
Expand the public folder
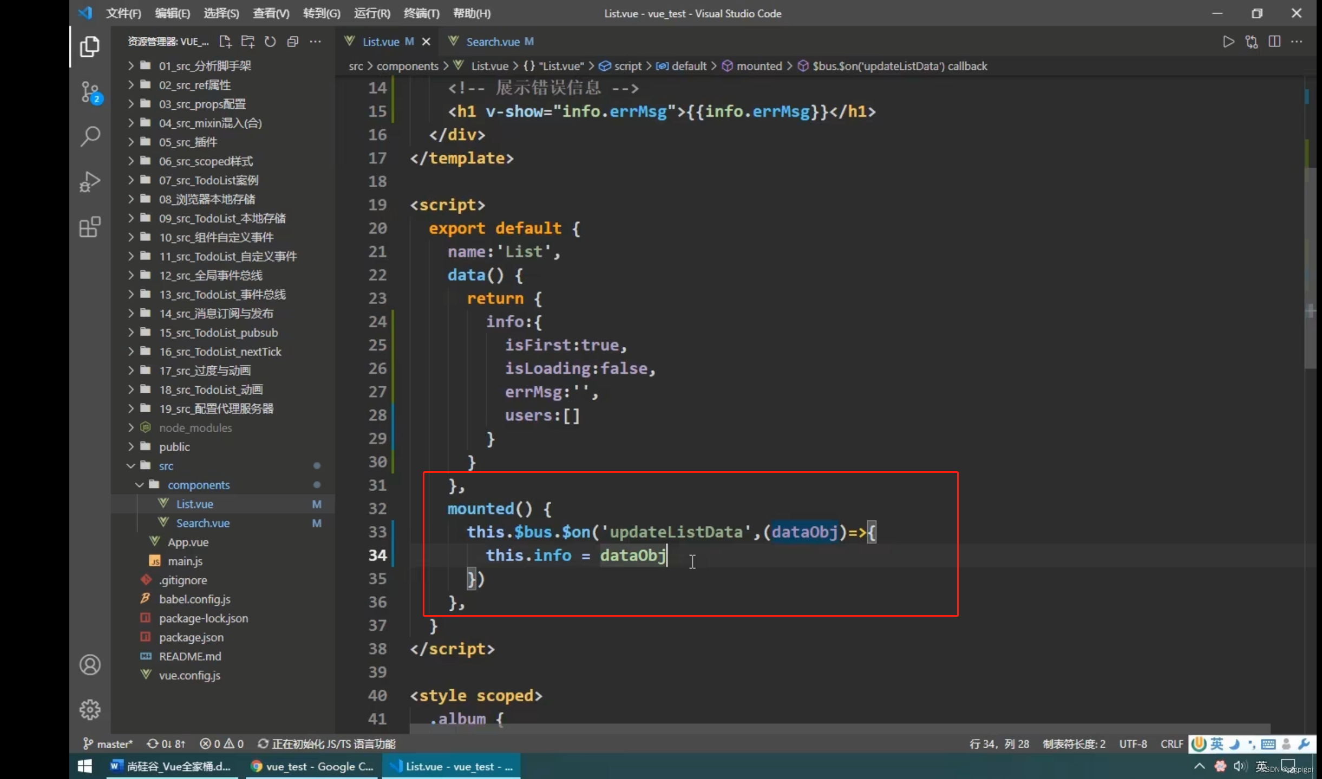(223, 446)
